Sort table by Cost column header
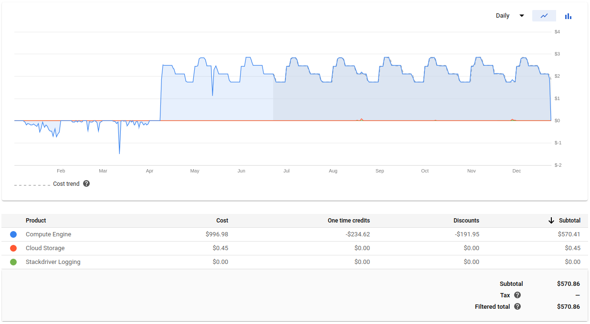Screen dimensions: 590x324 pyautogui.click(x=222, y=221)
